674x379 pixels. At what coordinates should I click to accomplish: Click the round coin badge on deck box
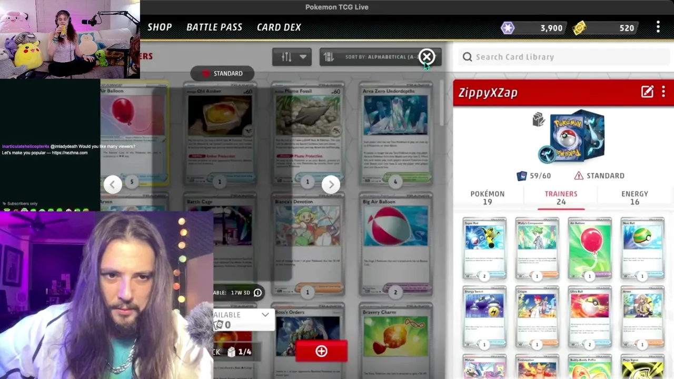coord(547,154)
